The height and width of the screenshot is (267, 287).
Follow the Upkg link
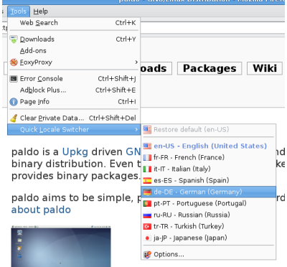click(x=75, y=152)
